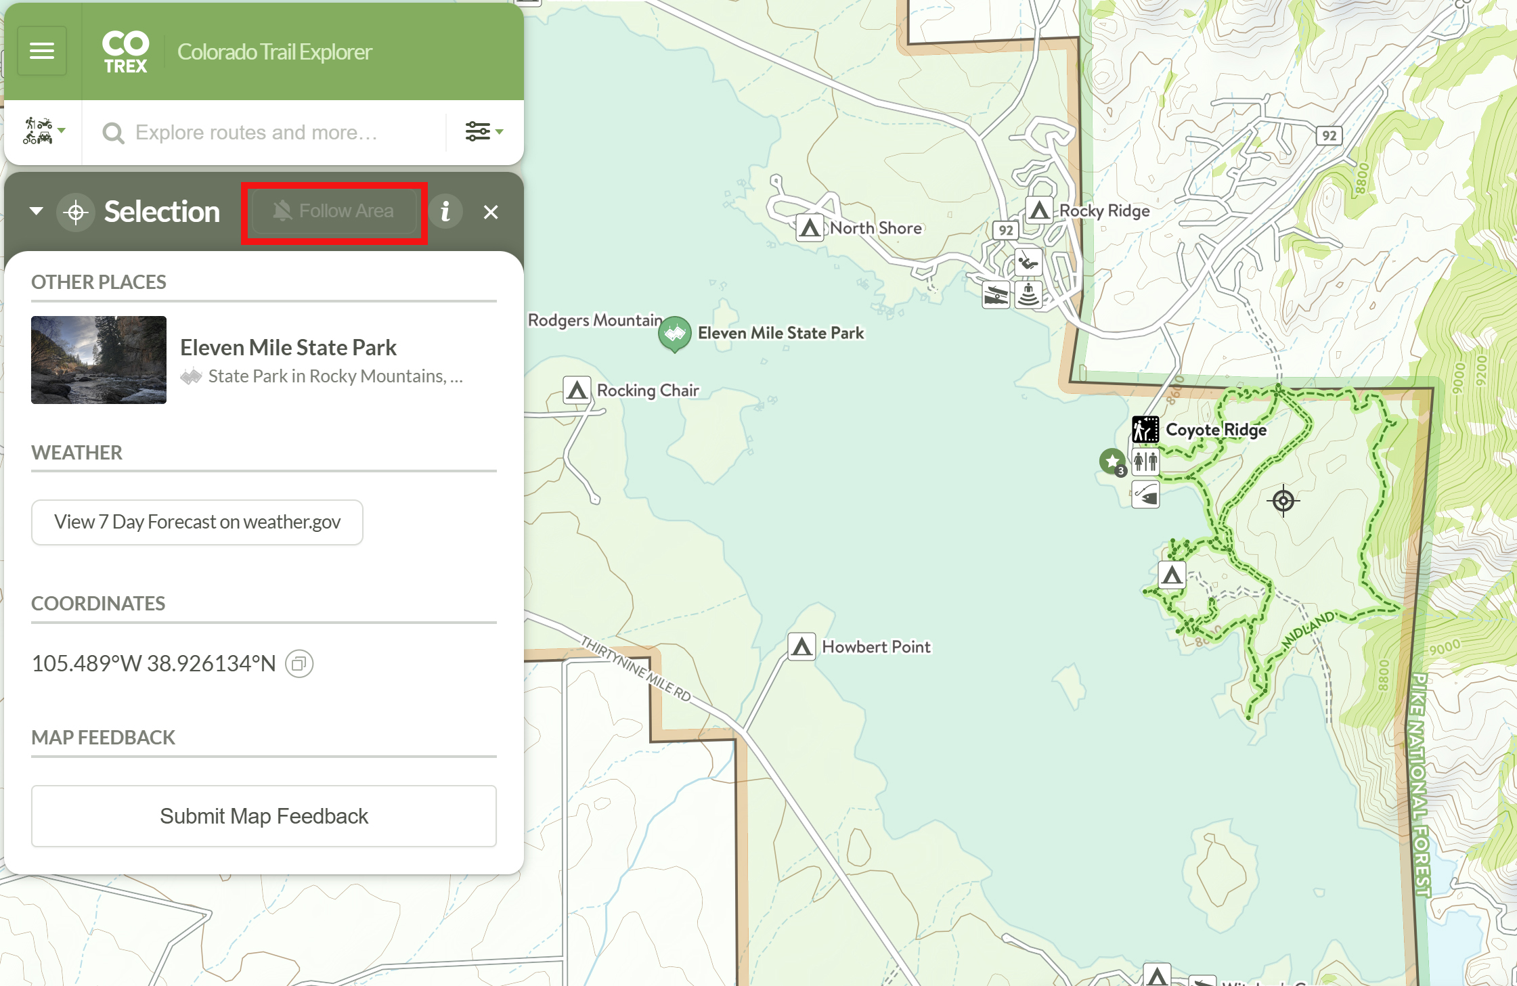Open Eleven Mile State Park listing title
1517x986 pixels.
pos(288,348)
